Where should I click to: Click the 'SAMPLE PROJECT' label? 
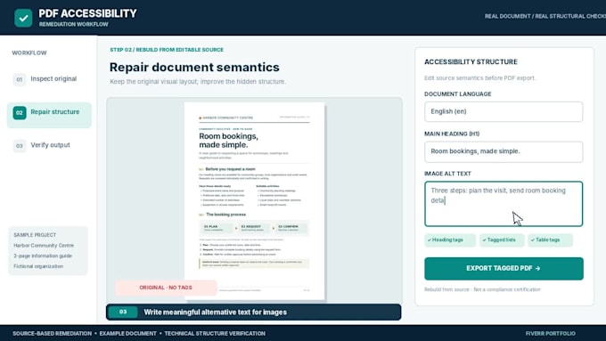coord(35,235)
